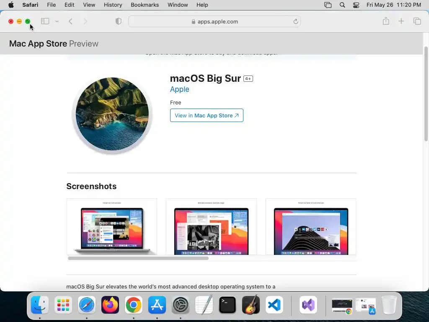
Task: Click the macOS Big Sur app icon image
Action: (112, 115)
